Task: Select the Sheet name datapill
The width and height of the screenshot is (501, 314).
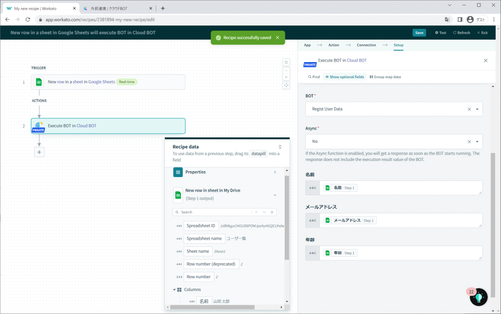Action: 198,251
